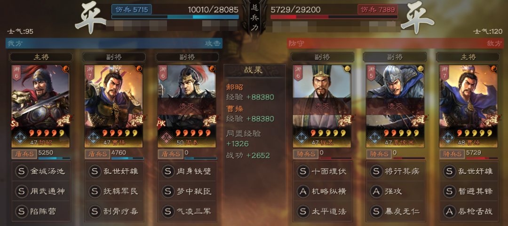Click the 骑兵S troop type under 程昱
This screenshot has width=508, height=226.
(306, 154)
